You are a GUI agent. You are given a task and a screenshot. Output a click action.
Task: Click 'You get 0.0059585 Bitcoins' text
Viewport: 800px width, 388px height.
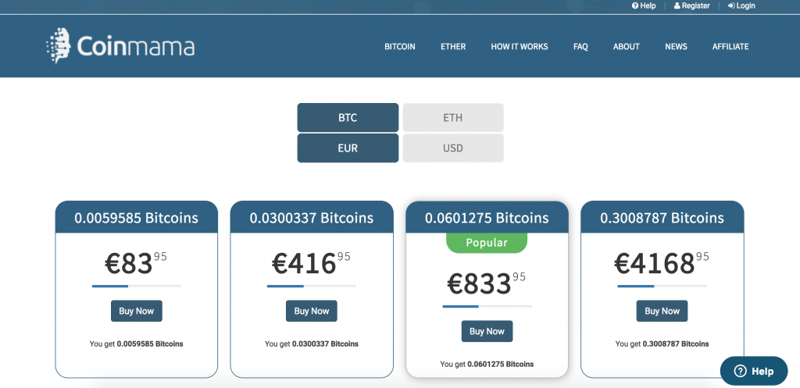[x=136, y=344]
